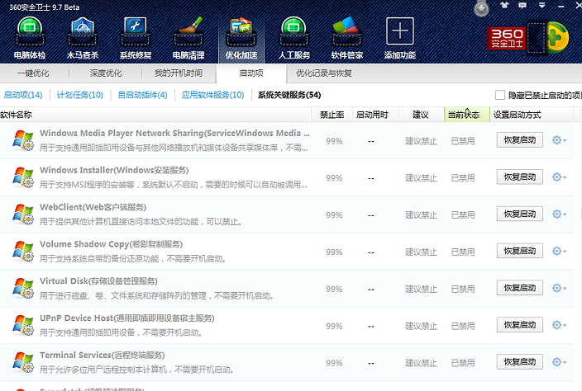Sort by 建议 column header
582x391 pixels.
pos(421,115)
